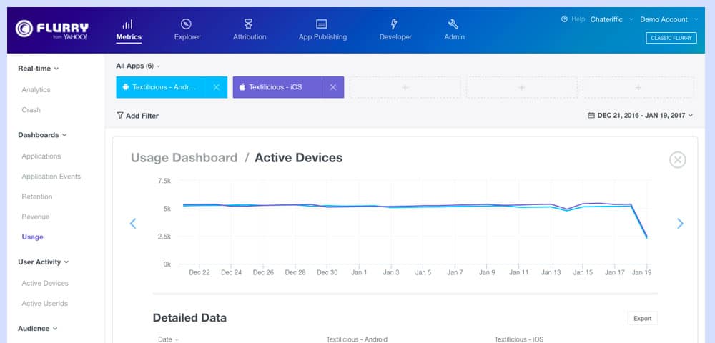
Task: Collapse the User Activity sidebar section
Action: [44, 262]
